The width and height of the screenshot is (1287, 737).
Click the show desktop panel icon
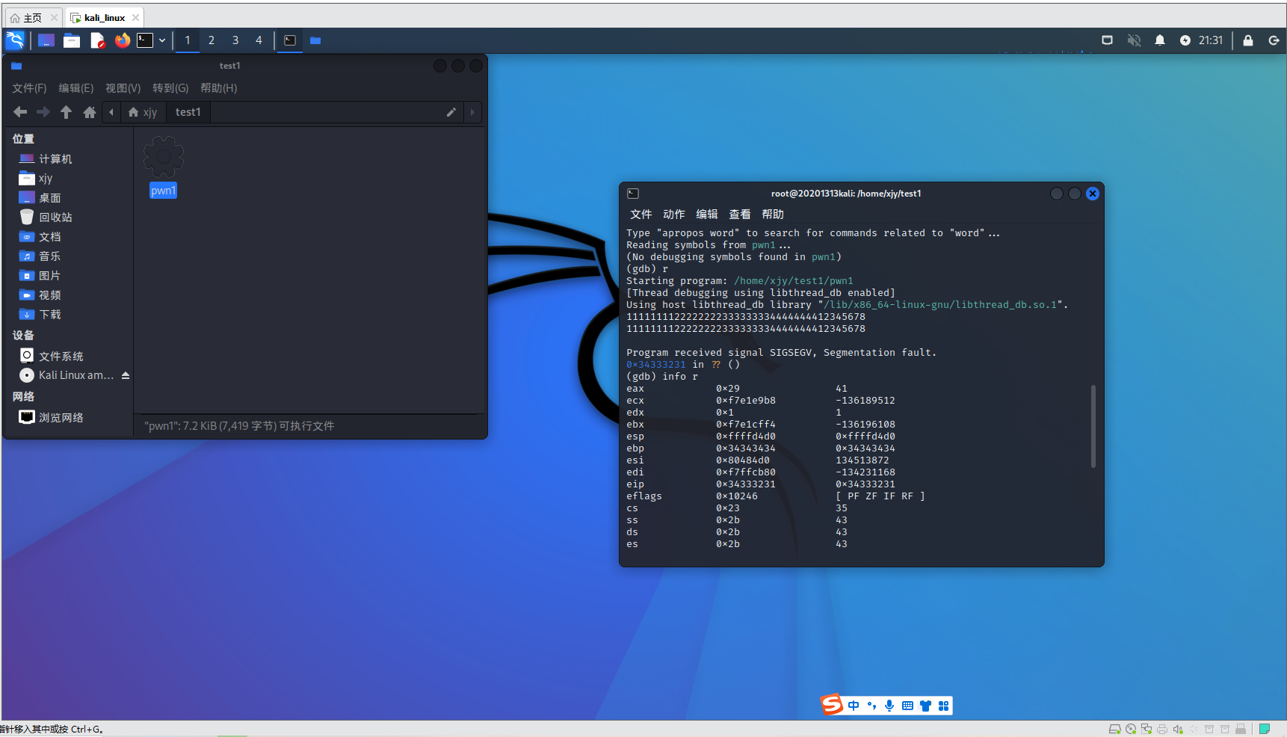pyautogui.click(x=46, y=40)
